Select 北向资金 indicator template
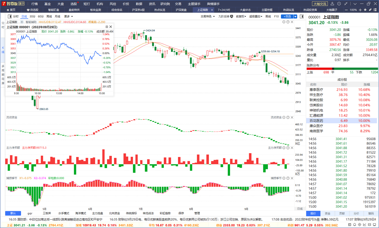This screenshot has height=228, width=379. [x=114, y=213]
